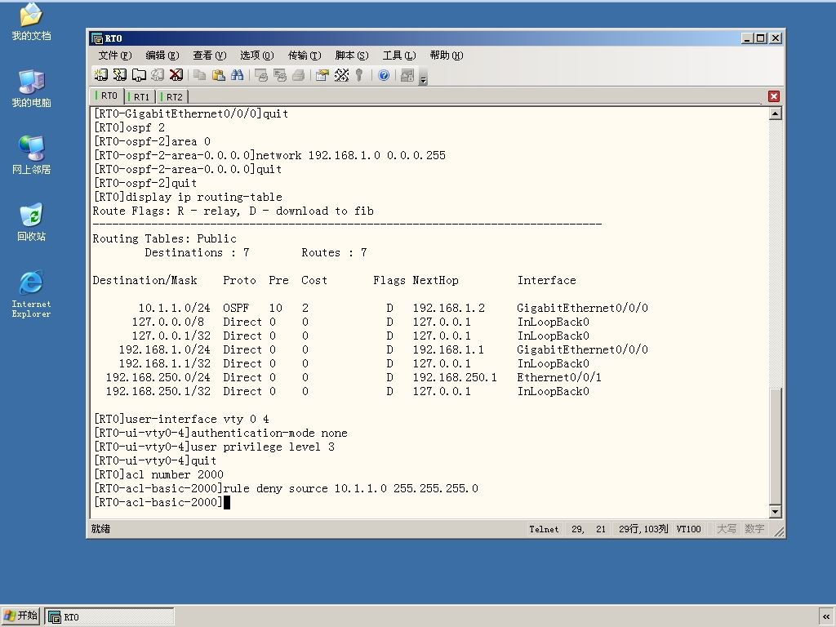Open the 传输(T) menu

[x=305, y=56]
